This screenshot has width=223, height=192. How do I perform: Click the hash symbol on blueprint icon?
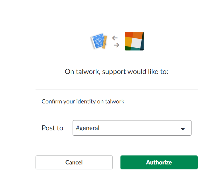[99, 41]
